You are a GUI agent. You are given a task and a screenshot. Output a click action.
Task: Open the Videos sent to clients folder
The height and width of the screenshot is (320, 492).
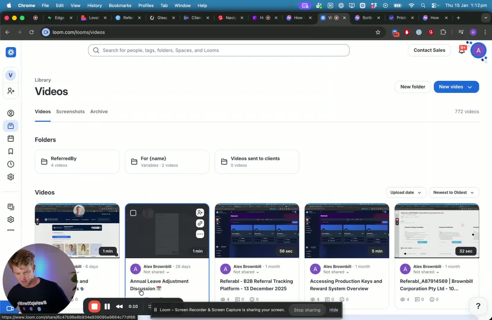click(x=257, y=161)
